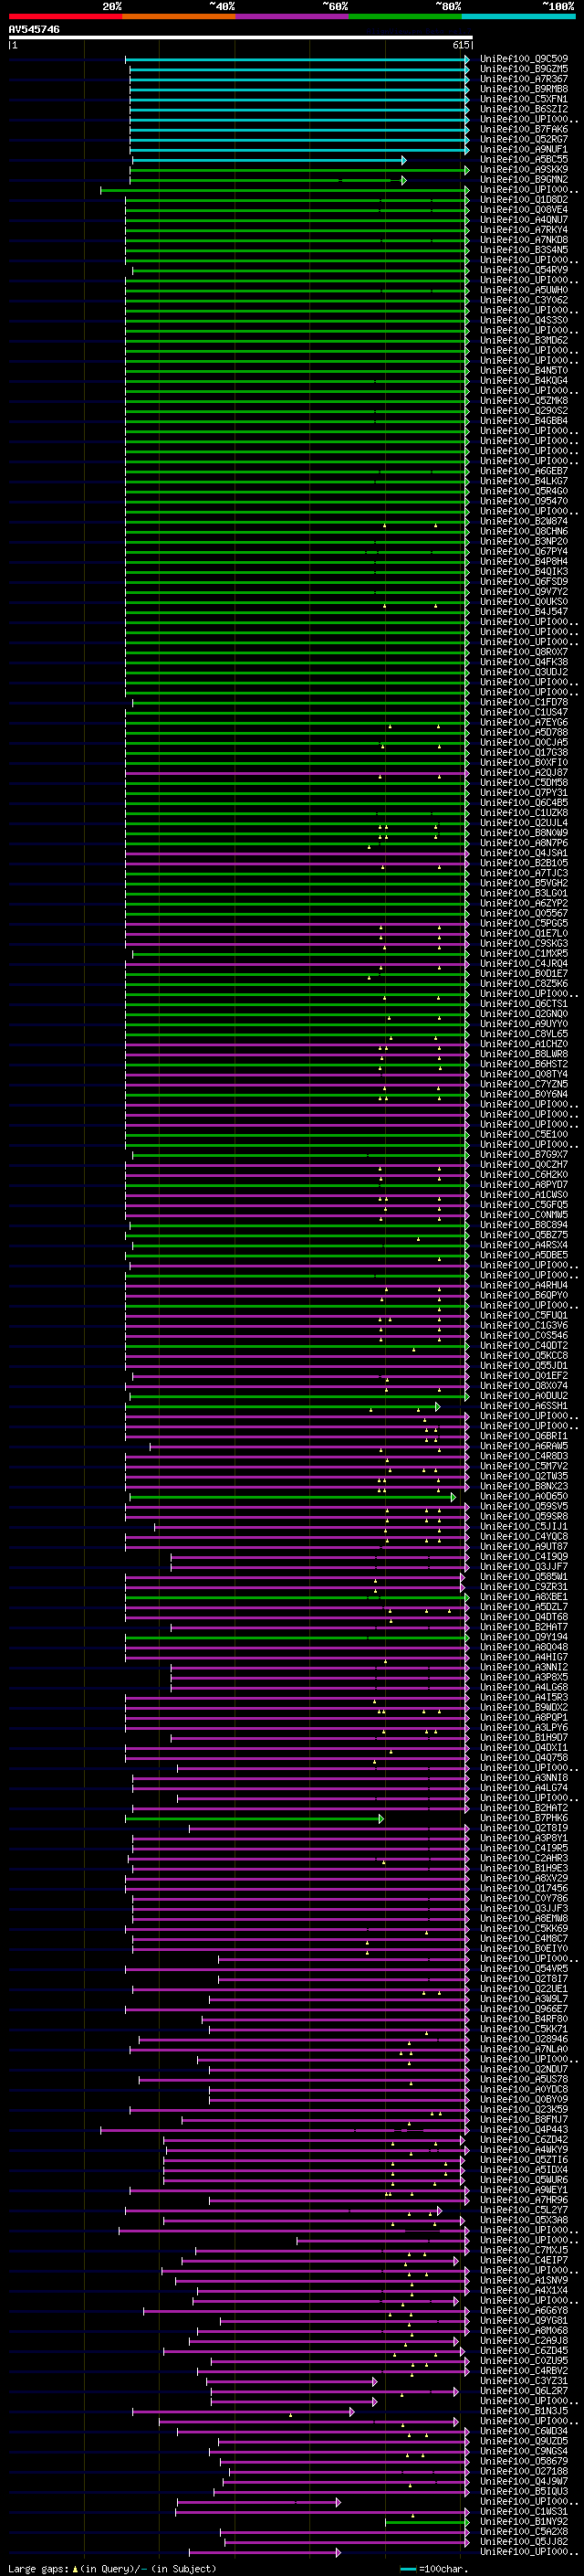The height and width of the screenshot is (2576, 584).
Task: Select hit label UniRef100_A1CHZ0
Action: click(524, 1044)
